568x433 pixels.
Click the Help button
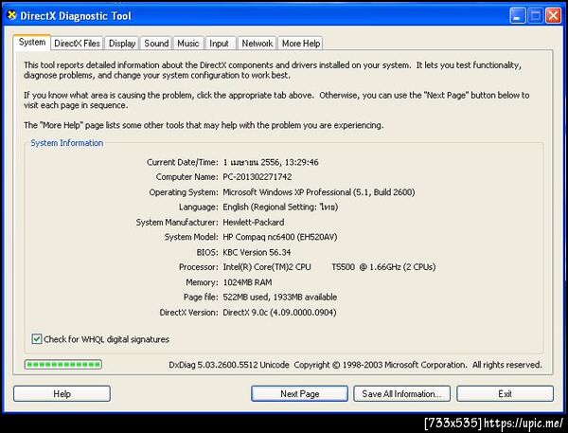pos(62,393)
